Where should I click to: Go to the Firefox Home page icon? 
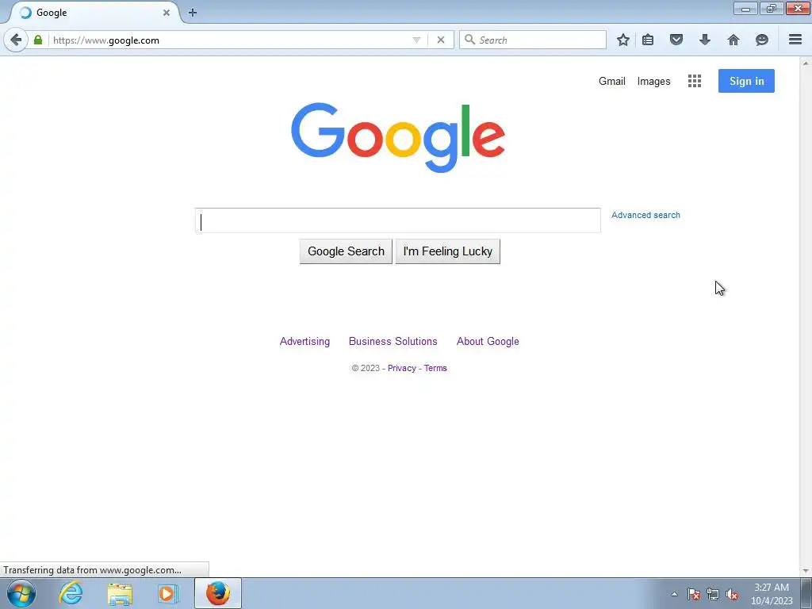733,40
